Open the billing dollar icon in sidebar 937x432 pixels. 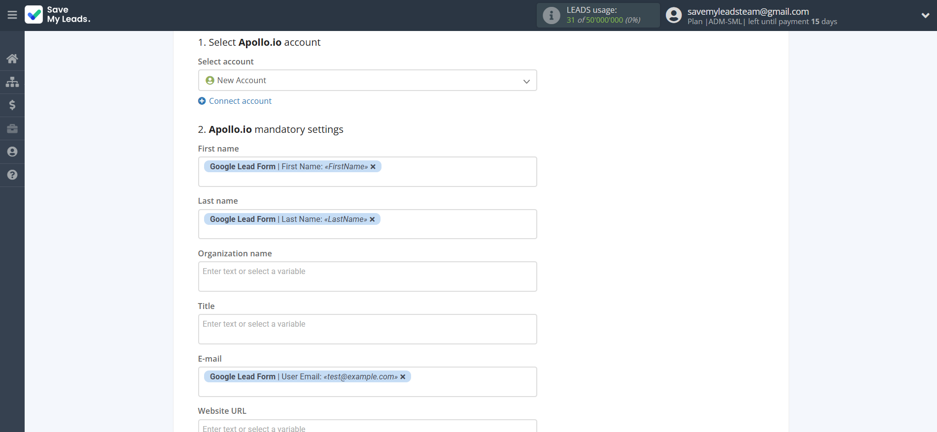coord(12,105)
